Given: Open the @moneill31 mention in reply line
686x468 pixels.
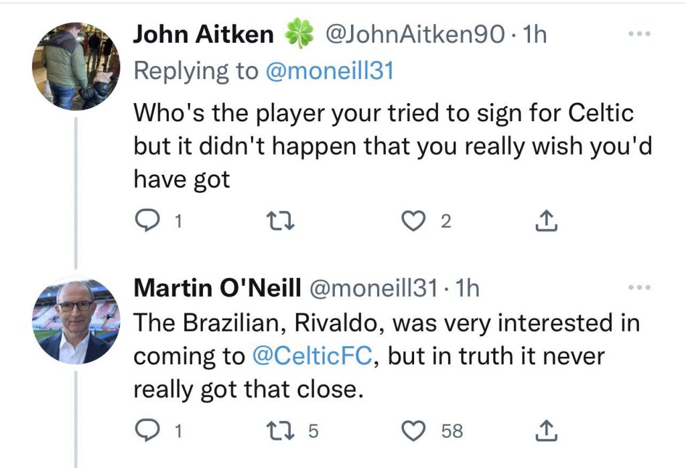Looking at the screenshot, I should [x=330, y=72].
